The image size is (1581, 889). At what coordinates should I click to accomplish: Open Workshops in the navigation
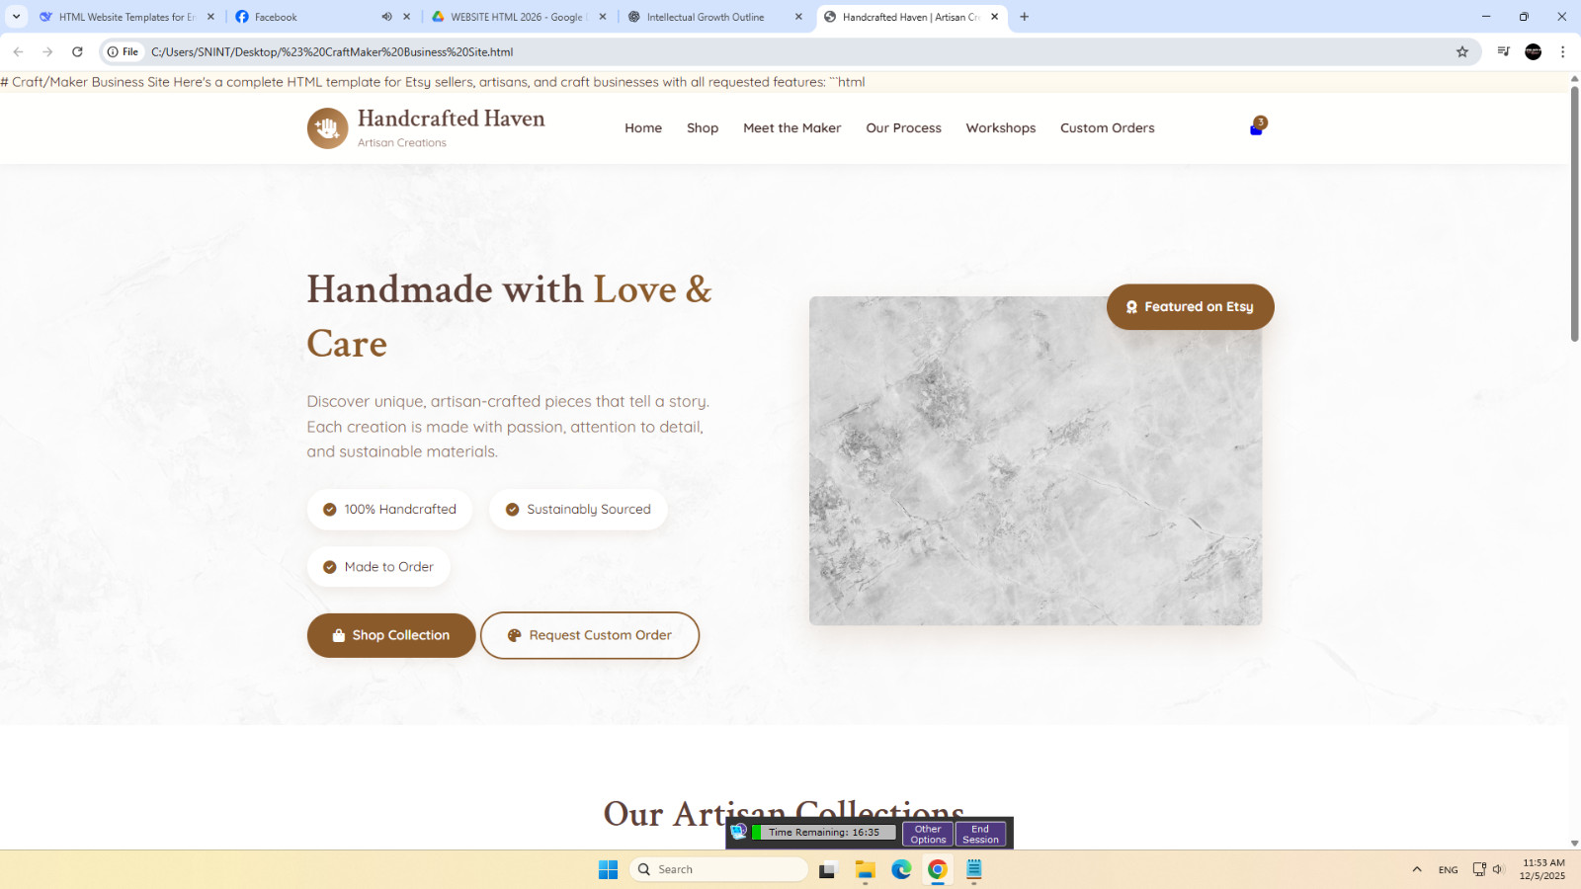coord(1001,128)
